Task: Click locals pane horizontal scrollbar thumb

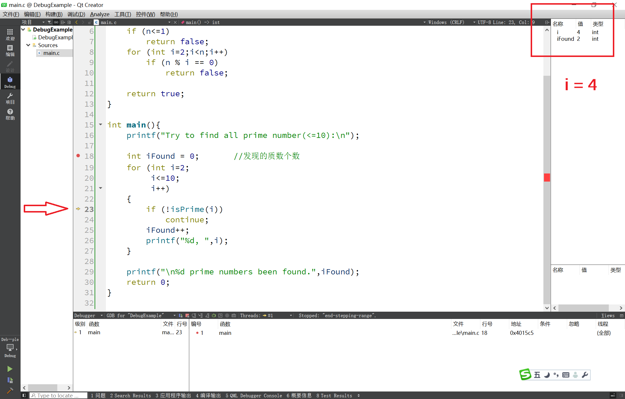Action: click(x=583, y=308)
